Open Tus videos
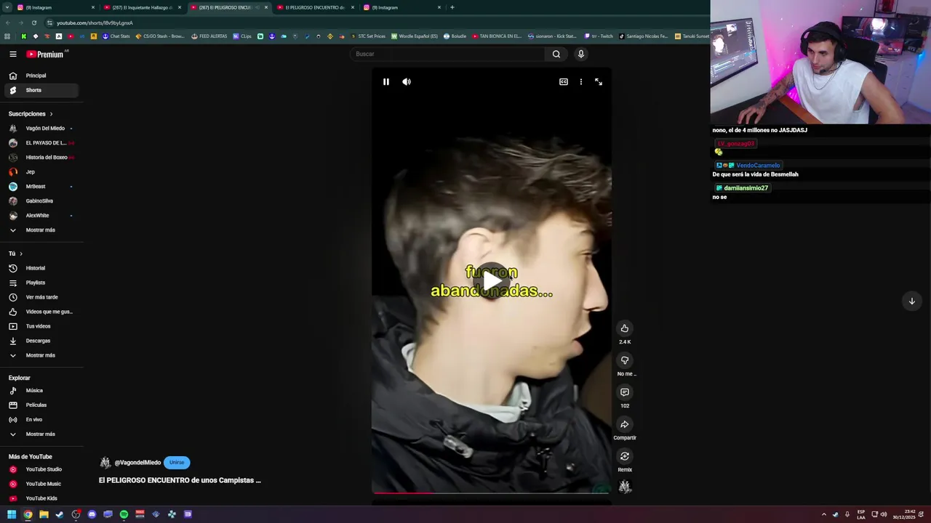Image resolution: width=931 pixels, height=523 pixels. point(41,326)
